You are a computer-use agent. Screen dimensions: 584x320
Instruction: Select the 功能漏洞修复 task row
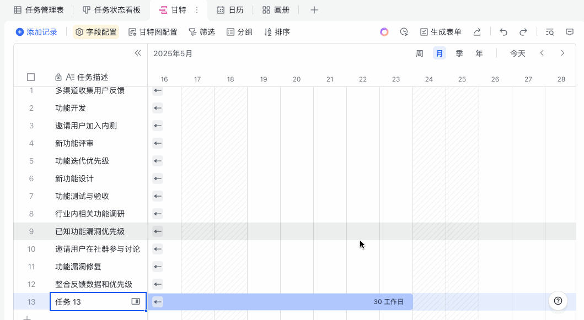(x=81, y=267)
